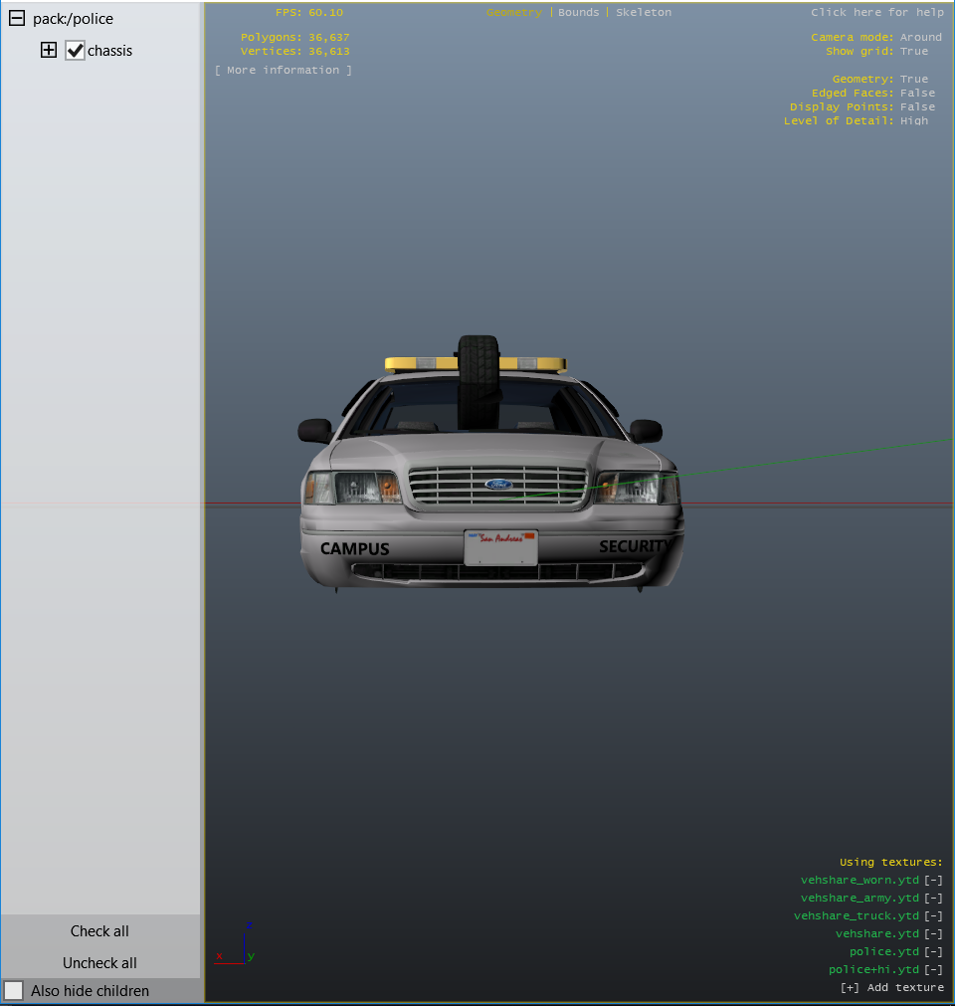Collapse the pack:/police tree root
Screen dimensions: 955x1006
(x=17, y=18)
